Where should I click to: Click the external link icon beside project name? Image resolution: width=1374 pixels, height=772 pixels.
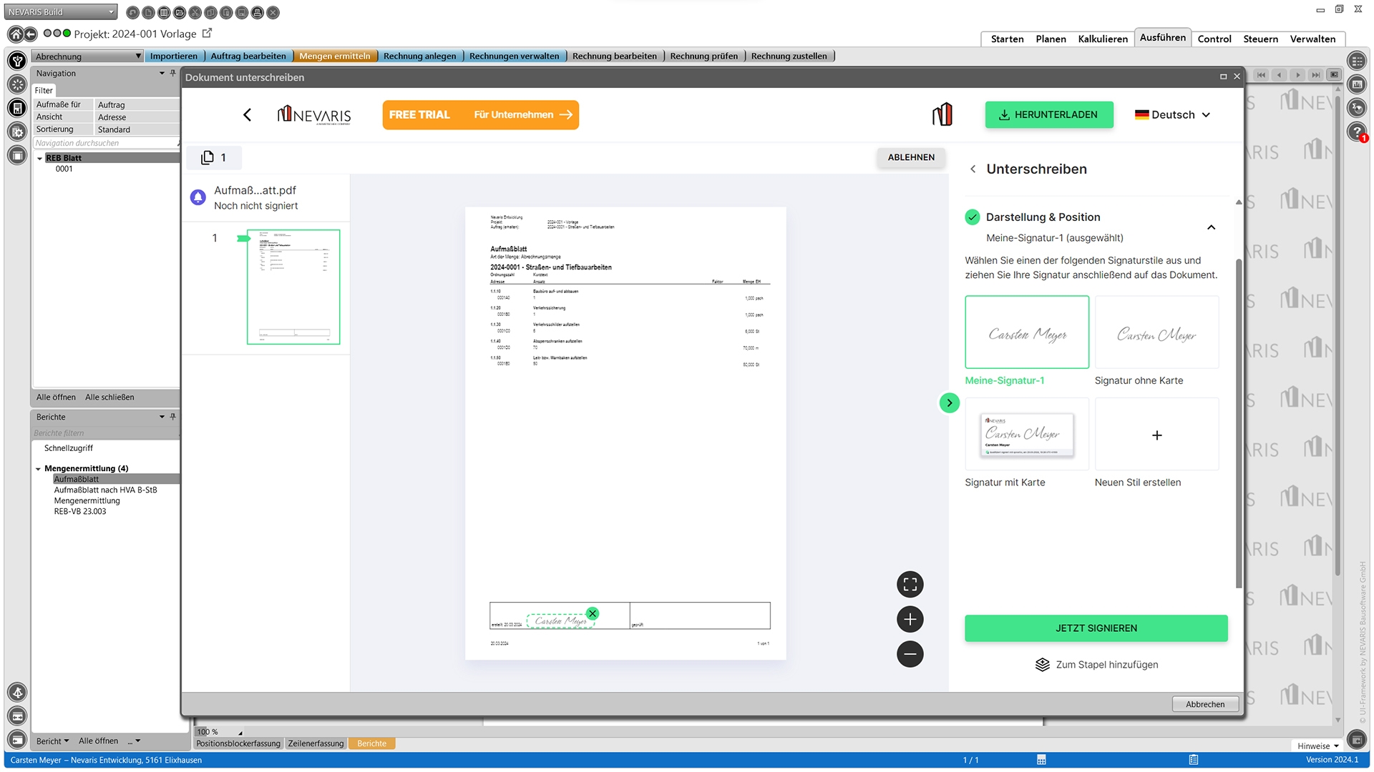(x=208, y=33)
